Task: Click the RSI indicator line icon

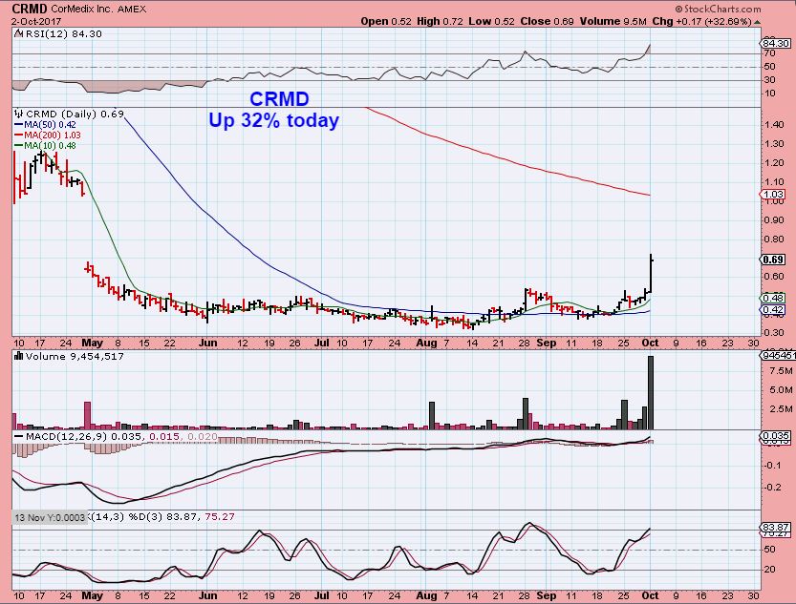Action: point(19,34)
